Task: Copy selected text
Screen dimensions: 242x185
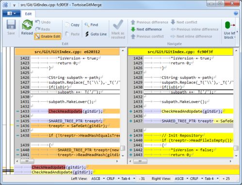Action: pyautogui.click(x=72, y=25)
